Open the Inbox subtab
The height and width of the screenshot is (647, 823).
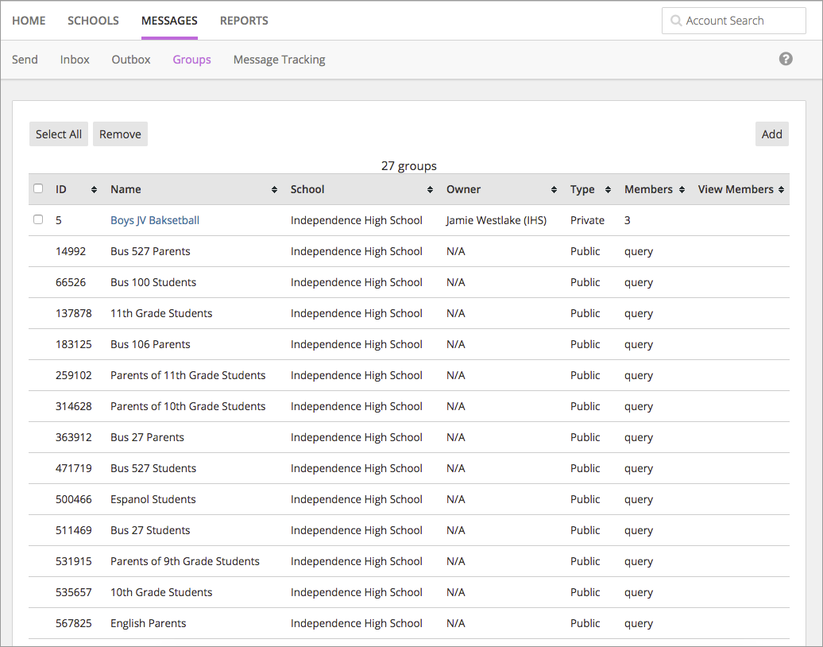pyautogui.click(x=75, y=60)
